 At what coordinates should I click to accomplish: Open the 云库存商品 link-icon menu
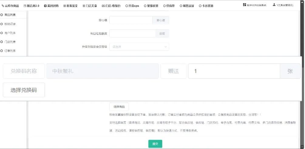coord(10,6)
